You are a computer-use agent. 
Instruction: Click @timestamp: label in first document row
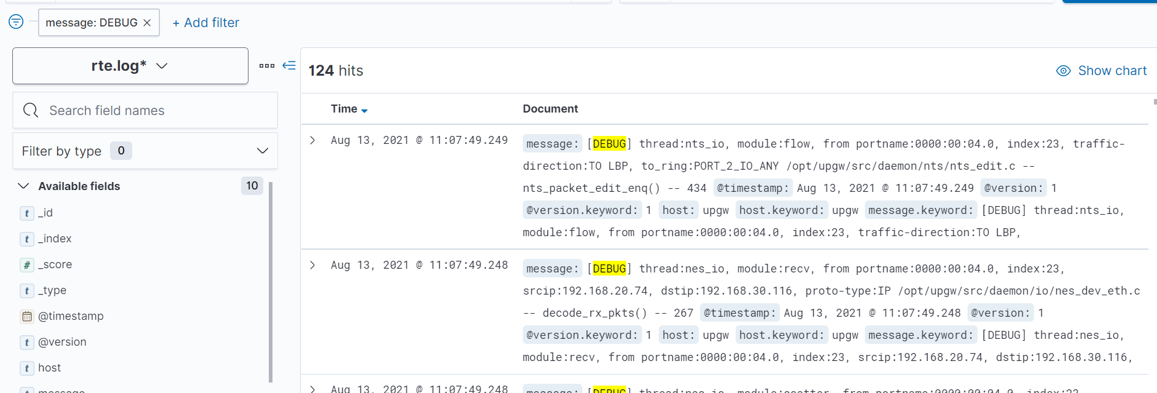point(753,188)
